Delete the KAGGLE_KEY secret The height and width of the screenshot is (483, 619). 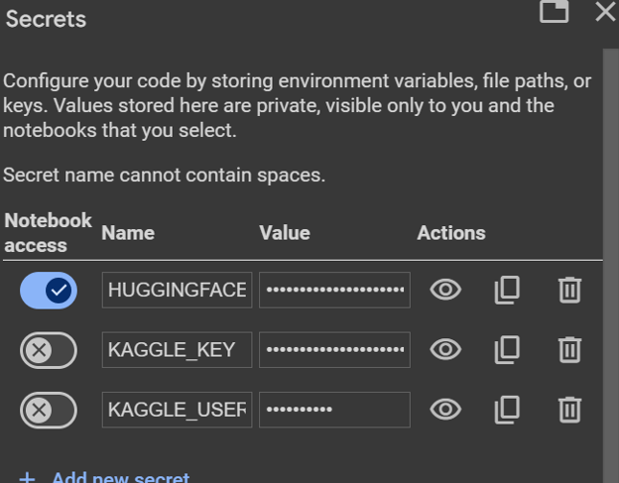point(569,350)
